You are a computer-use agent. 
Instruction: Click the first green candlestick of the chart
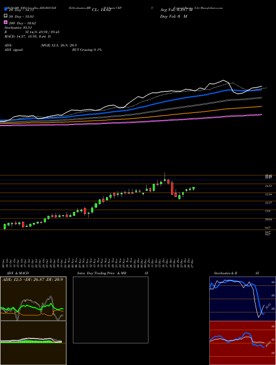click(x=4, y=227)
